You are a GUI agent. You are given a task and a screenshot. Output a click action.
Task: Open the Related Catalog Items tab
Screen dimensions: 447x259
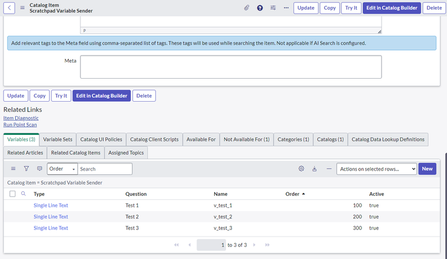[76, 153]
